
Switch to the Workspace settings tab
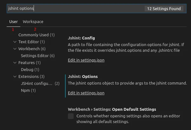[x=33, y=22]
